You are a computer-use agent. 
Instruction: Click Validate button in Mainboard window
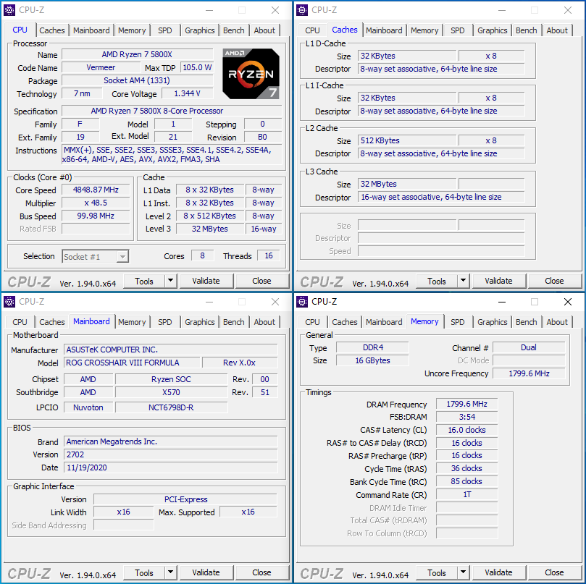pos(206,572)
